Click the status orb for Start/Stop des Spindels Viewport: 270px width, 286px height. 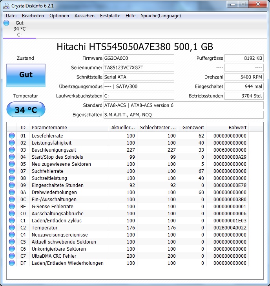[12, 157]
